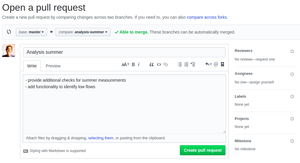Add a link using the chain icon
The height and width of the screenshot is (163, 300).
coord(166,64)
